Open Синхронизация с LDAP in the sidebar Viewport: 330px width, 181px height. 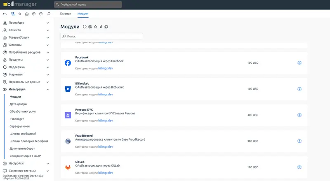(25, 156)
